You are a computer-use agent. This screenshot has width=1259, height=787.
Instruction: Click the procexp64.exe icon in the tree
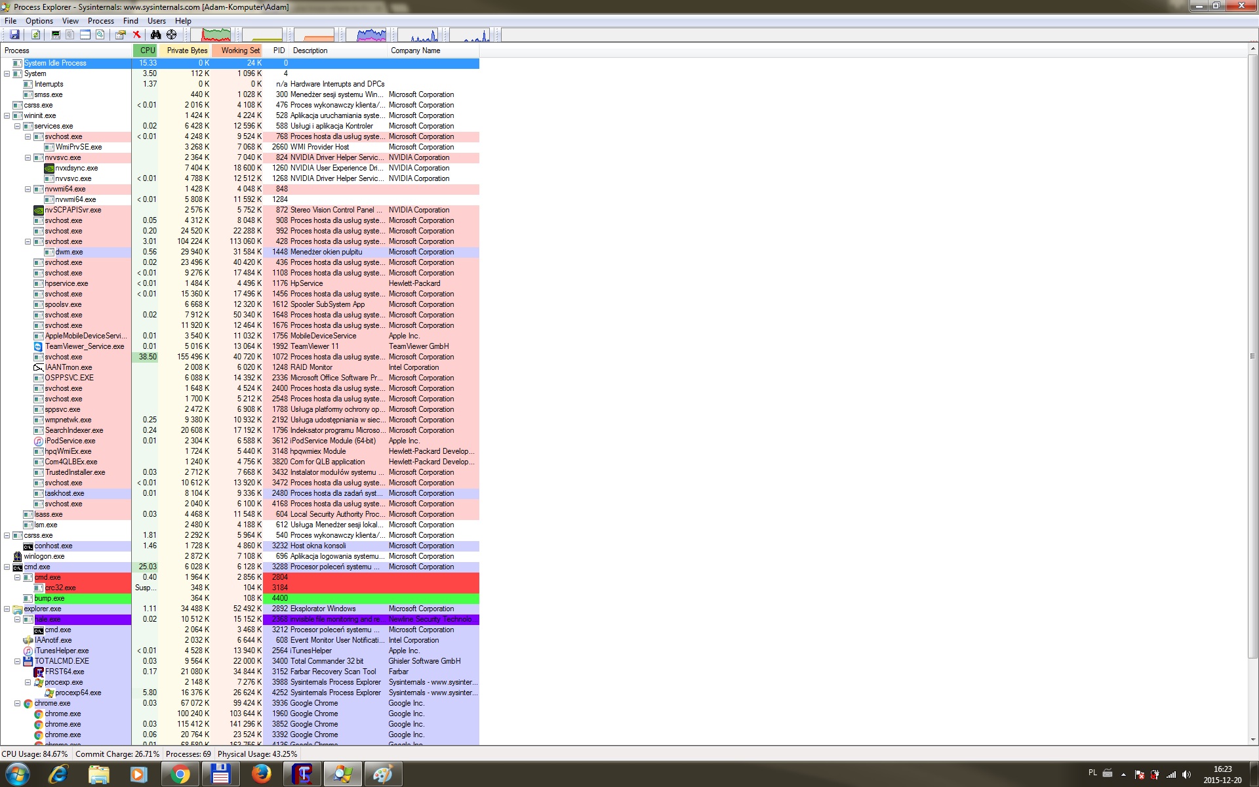point(49,693)
